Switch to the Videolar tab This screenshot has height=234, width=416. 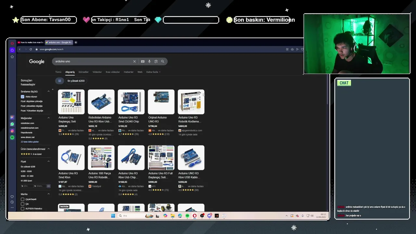pos(97,72)
